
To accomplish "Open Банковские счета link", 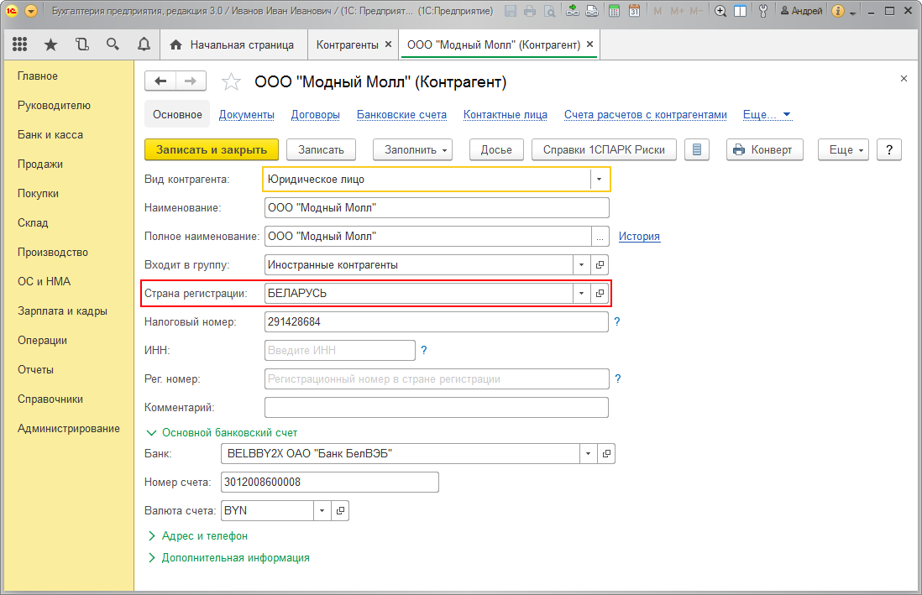I will point(401,115).
